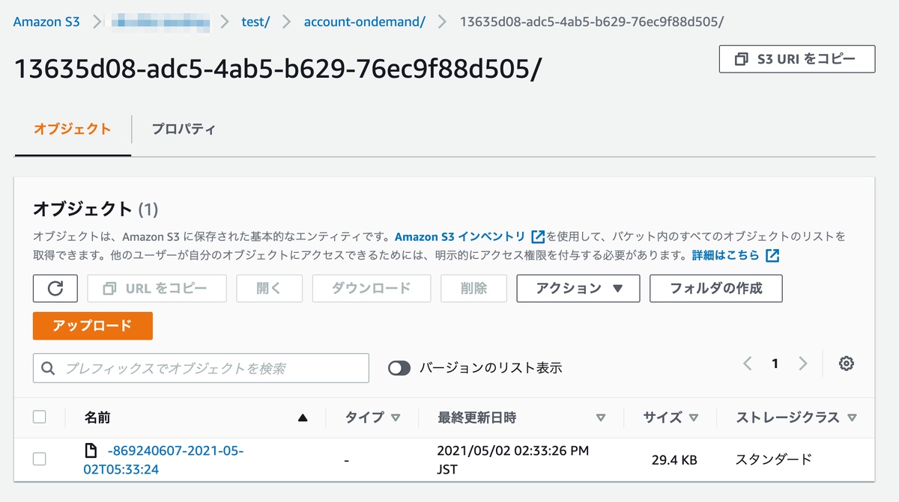The width and height of the screenshot is (899, 502).
Task: Click the external link icon after Amazon S3 インベントリ
Action: (538, 236)
